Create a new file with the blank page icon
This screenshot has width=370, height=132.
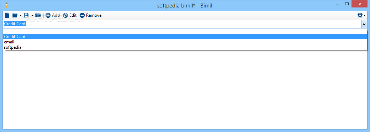pos(7,15)
